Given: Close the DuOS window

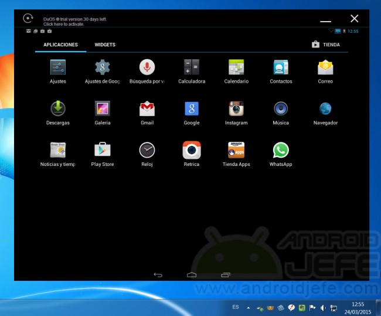Looking at the screenshot, I should 354,18.
